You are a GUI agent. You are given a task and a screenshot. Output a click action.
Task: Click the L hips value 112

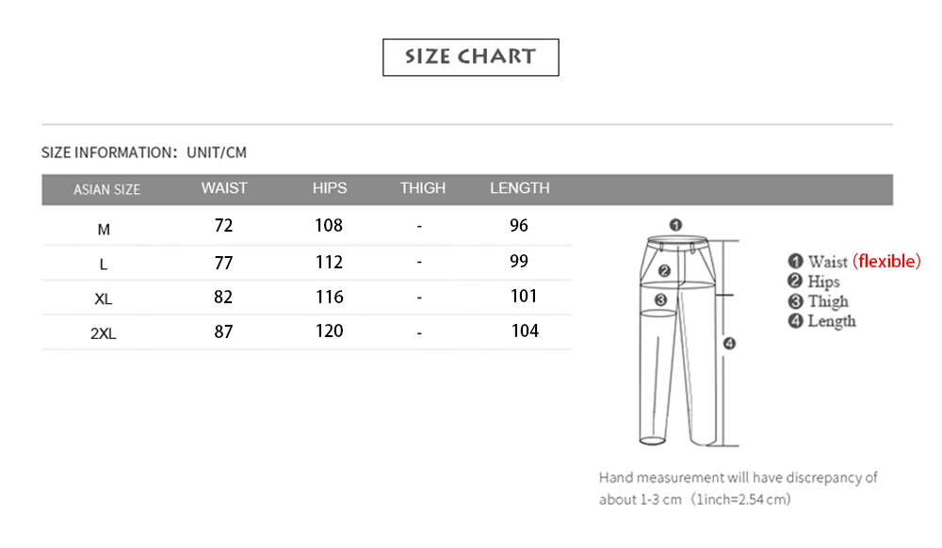(x=329, y=262)
